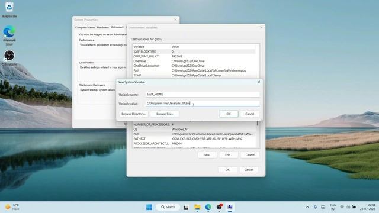Click the taskbar Search box

point(168,207)
